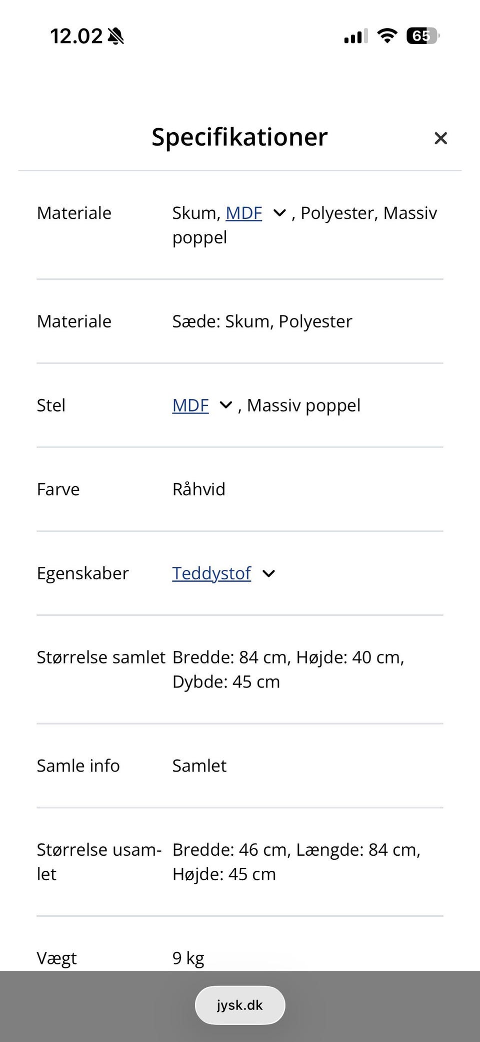Tap the cellular signal bars icon
This screenshot has width=480, height=1042.
tap(354, 35)
